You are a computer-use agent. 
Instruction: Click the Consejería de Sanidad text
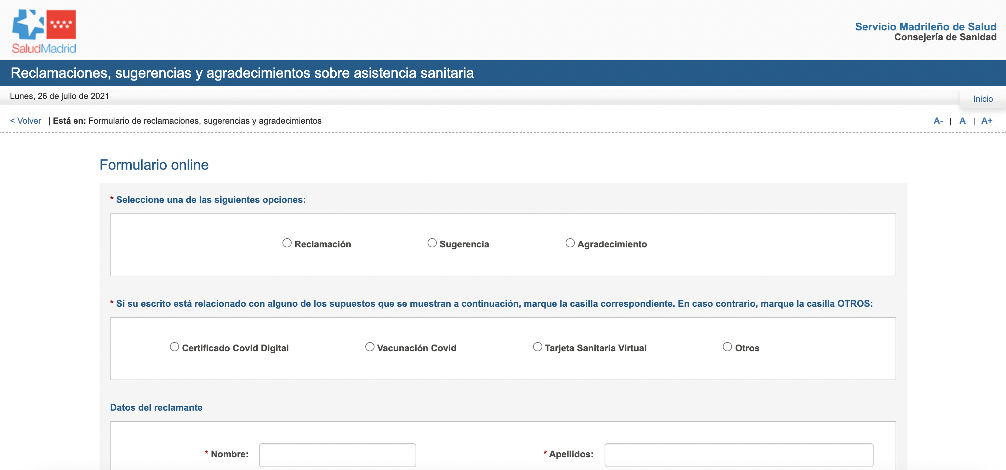945,37
